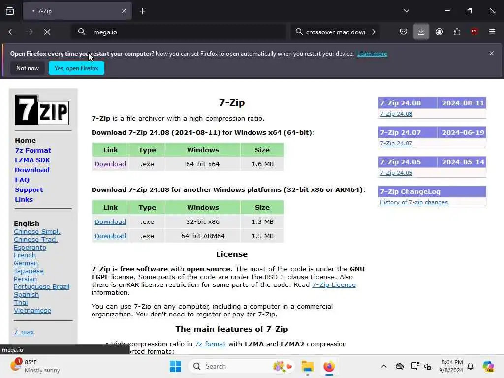The height and width of the screenshot is (378, 504).
Task: Submit search with the arrow icon
Action: coord(372,32)
